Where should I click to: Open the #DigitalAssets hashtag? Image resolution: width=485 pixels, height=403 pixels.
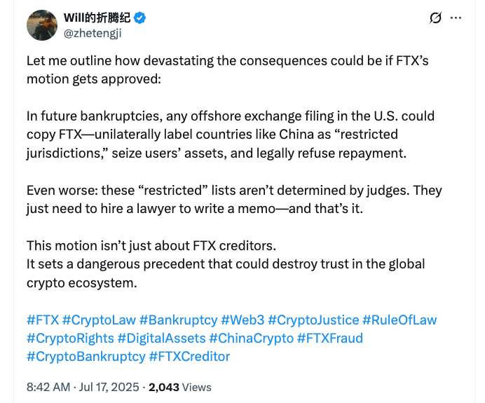click(x=162, y=339)
